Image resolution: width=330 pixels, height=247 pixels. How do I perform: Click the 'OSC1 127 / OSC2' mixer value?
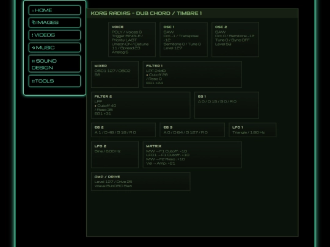pyautogui.click(x=112, y=71)
